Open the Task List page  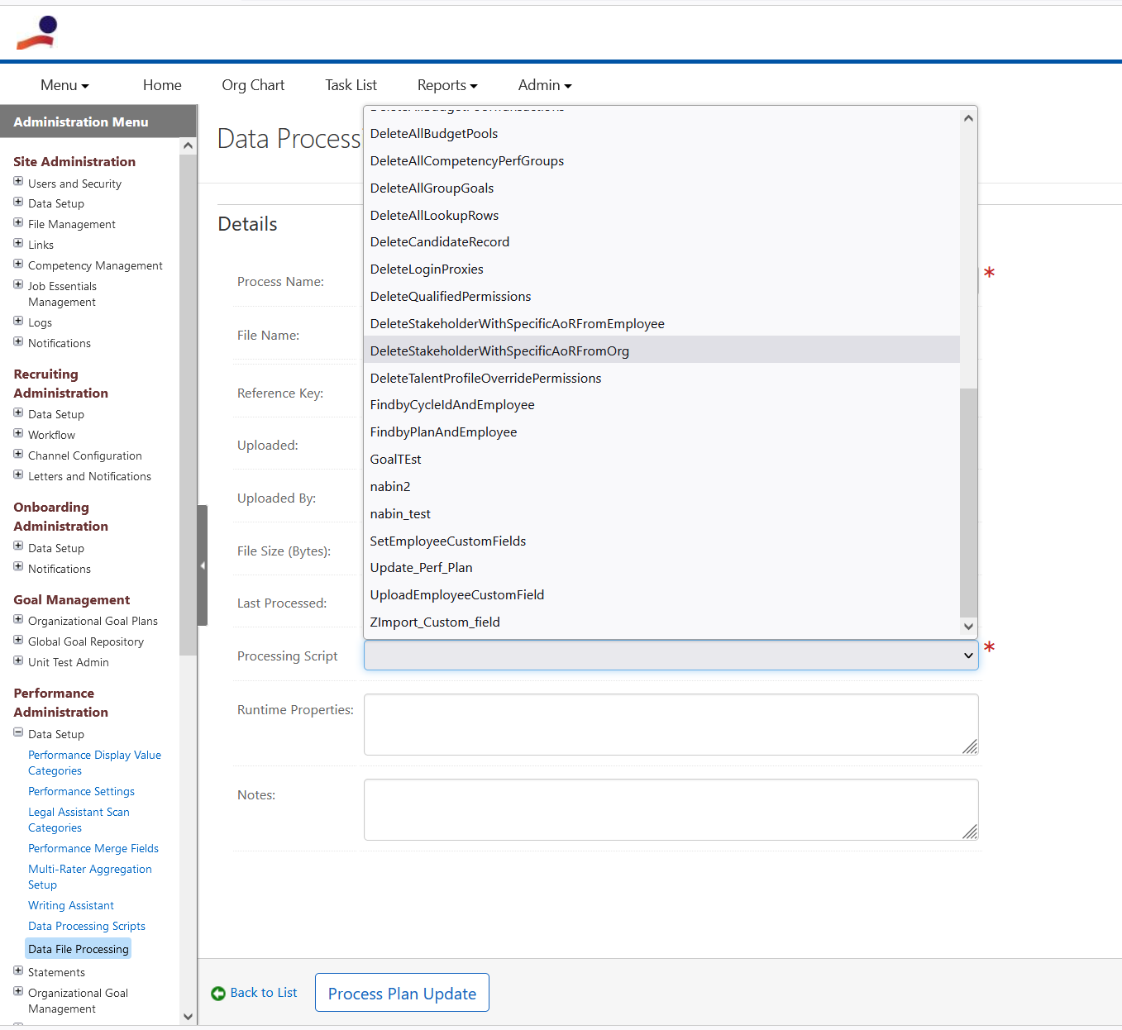point(351,85)
